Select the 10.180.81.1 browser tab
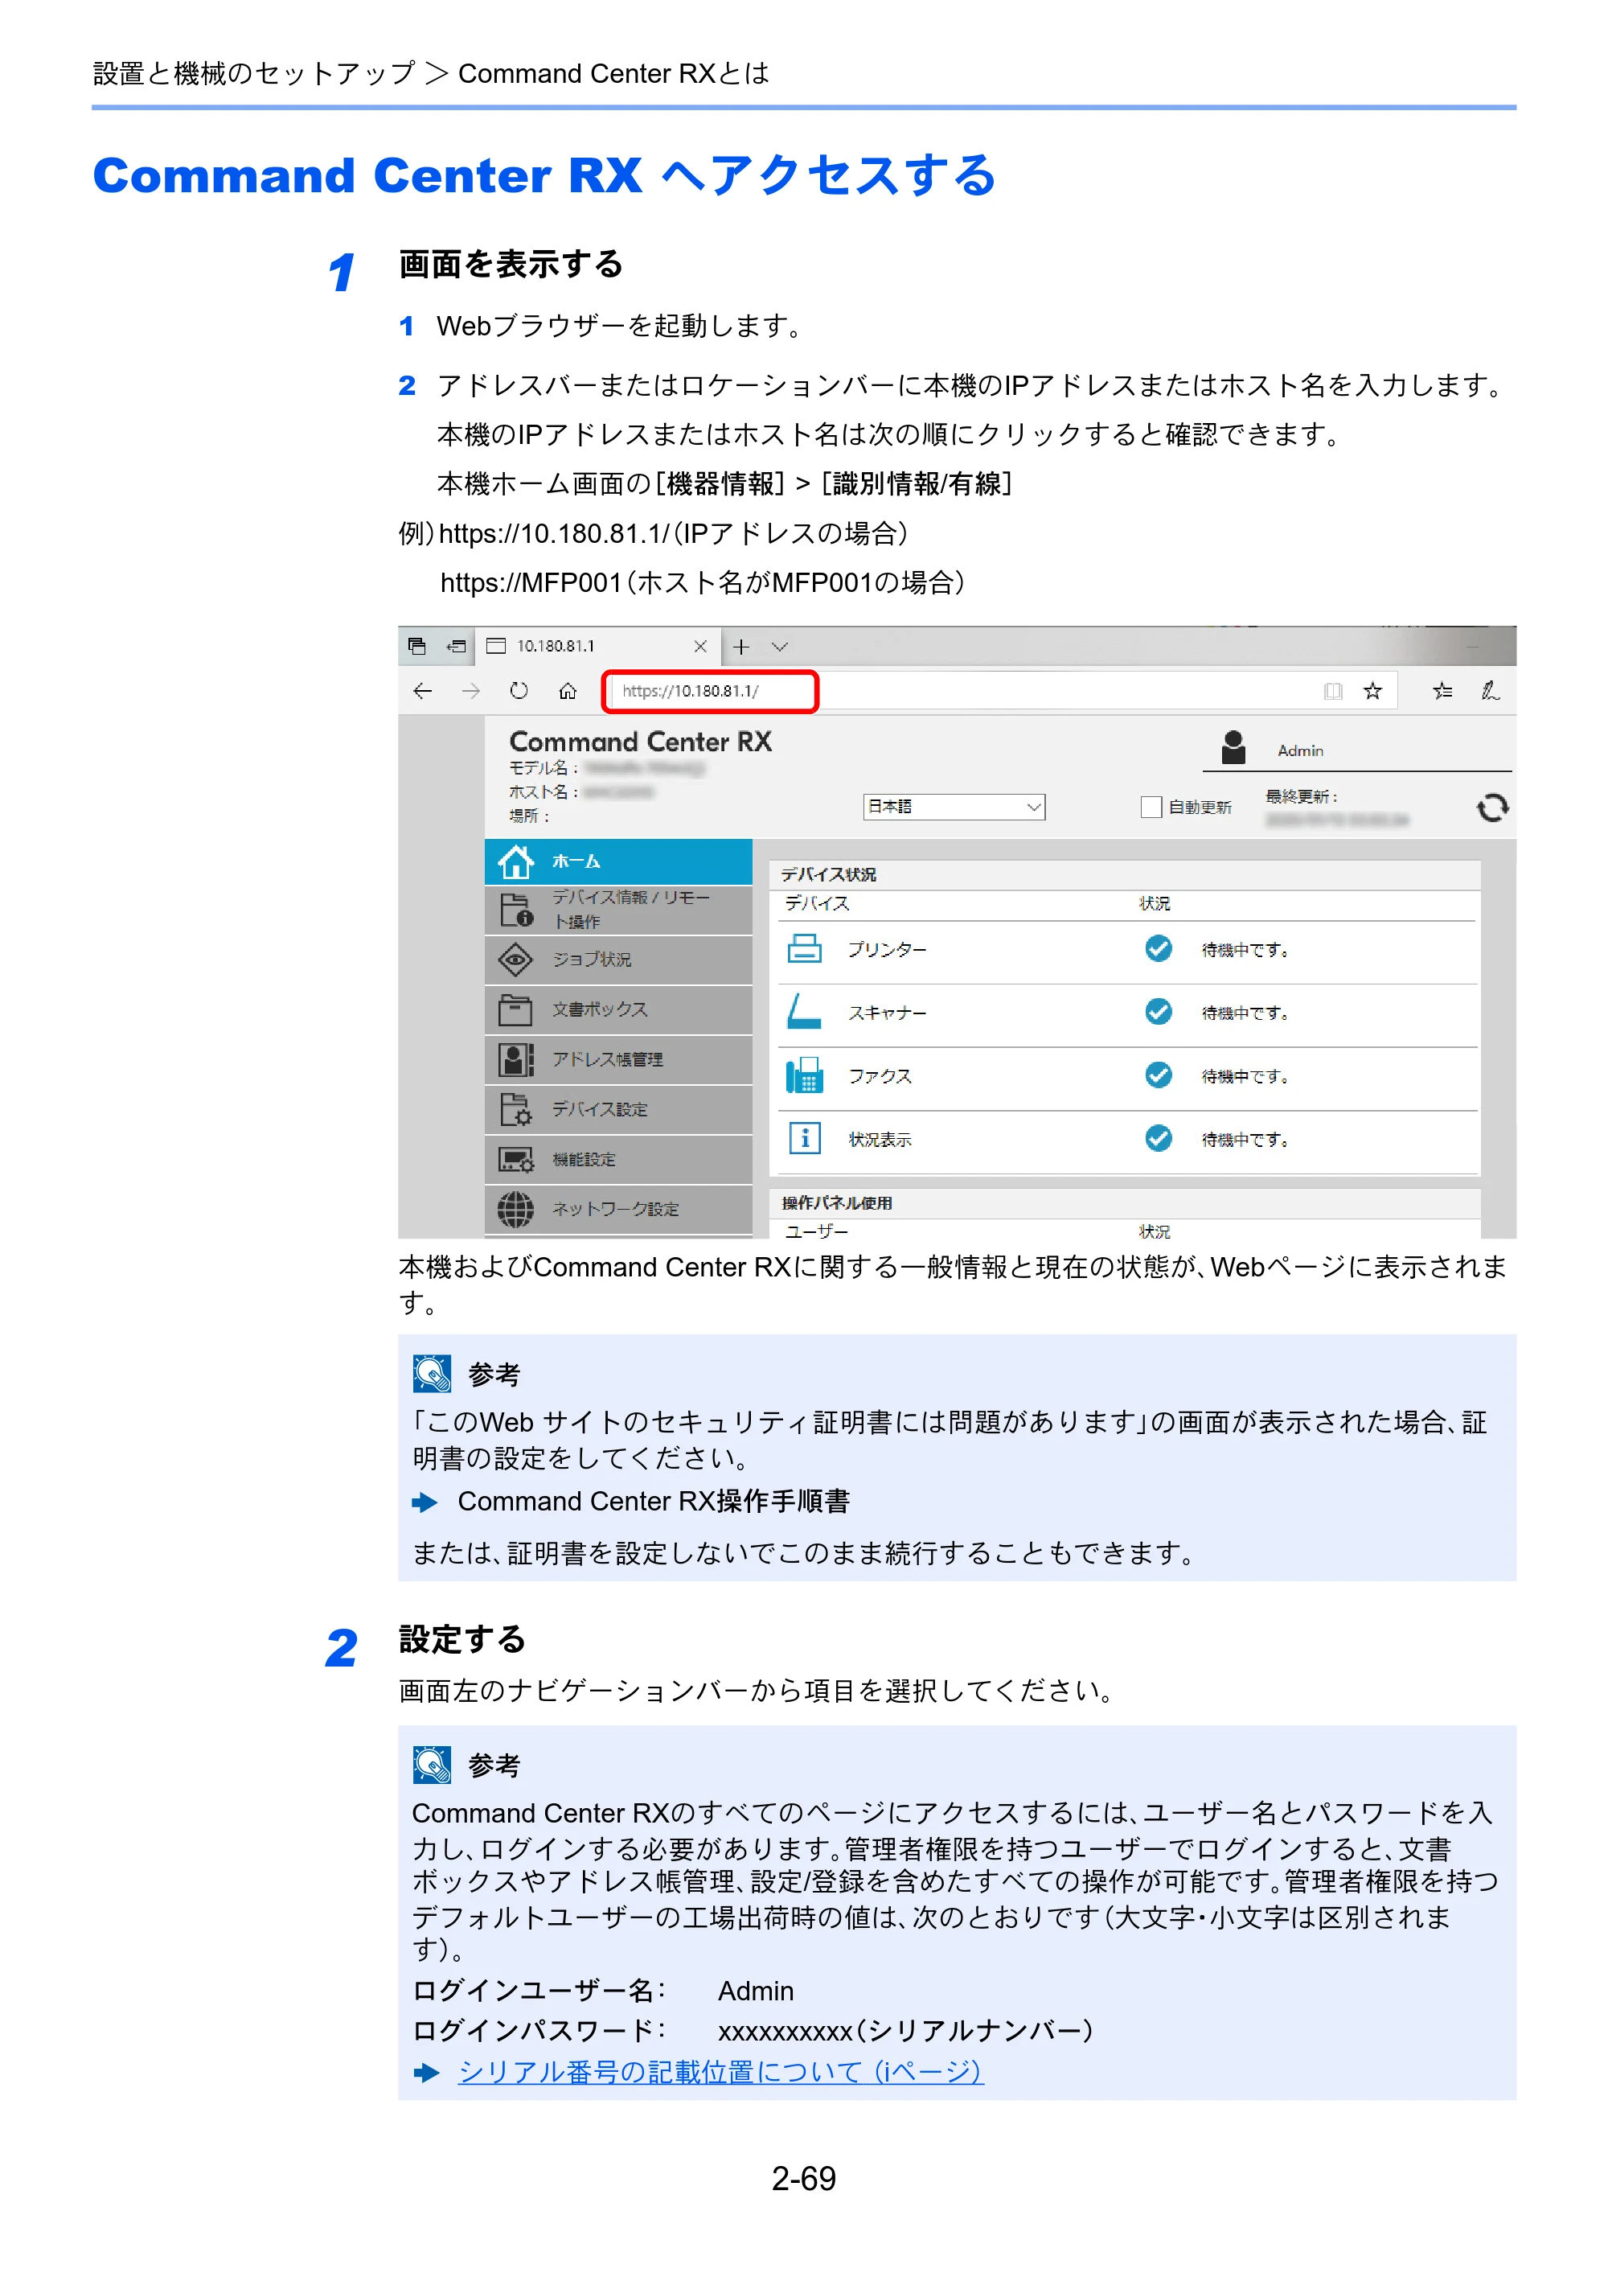 click(598, 647)
